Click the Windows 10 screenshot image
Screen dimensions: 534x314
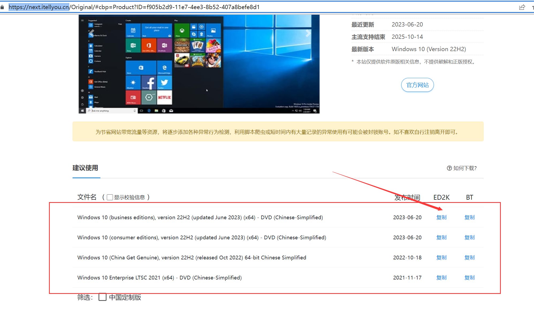(x=199, y=64)
